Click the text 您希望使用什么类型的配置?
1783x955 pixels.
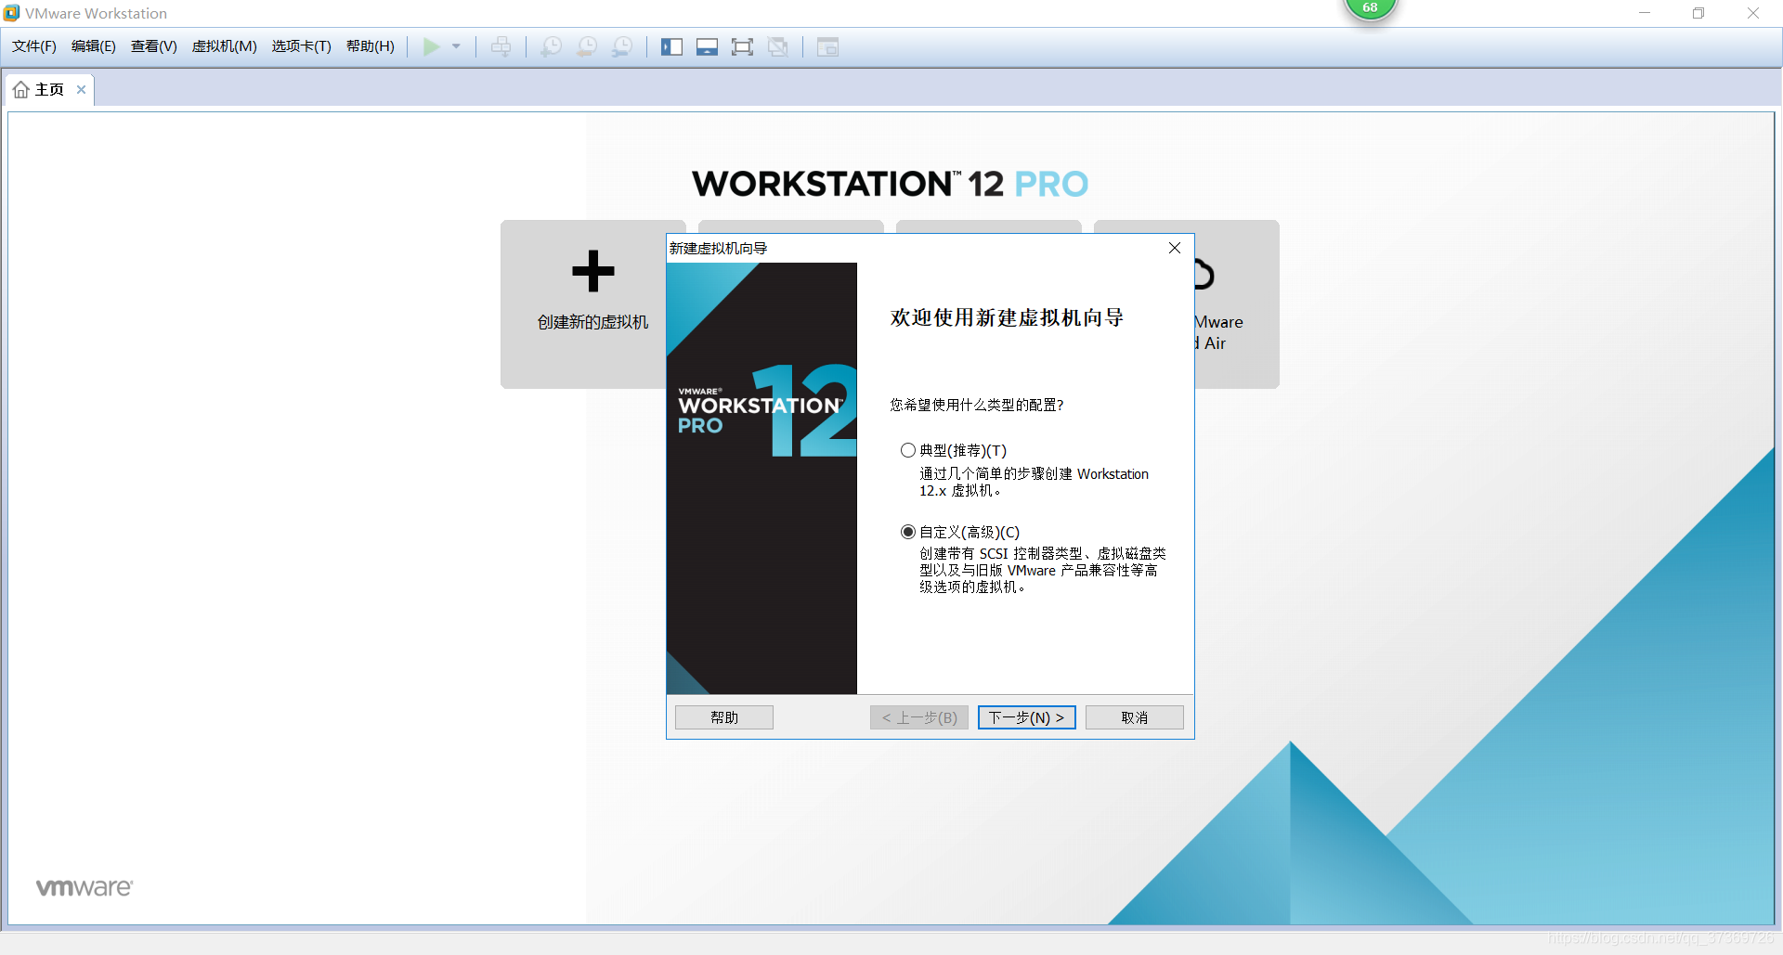[977, 405]
